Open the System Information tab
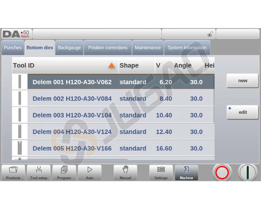 [187, 48]
